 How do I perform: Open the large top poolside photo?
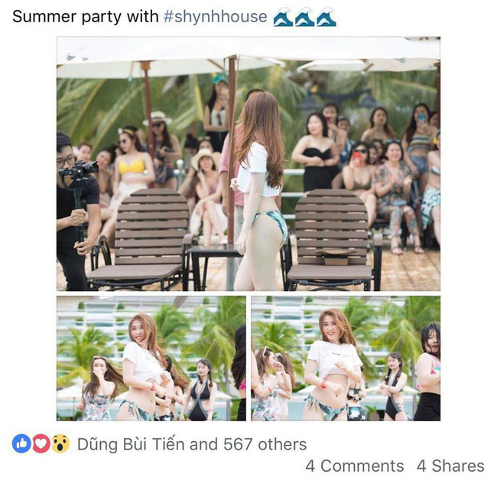pyautogui.click(x=248, y=164)
